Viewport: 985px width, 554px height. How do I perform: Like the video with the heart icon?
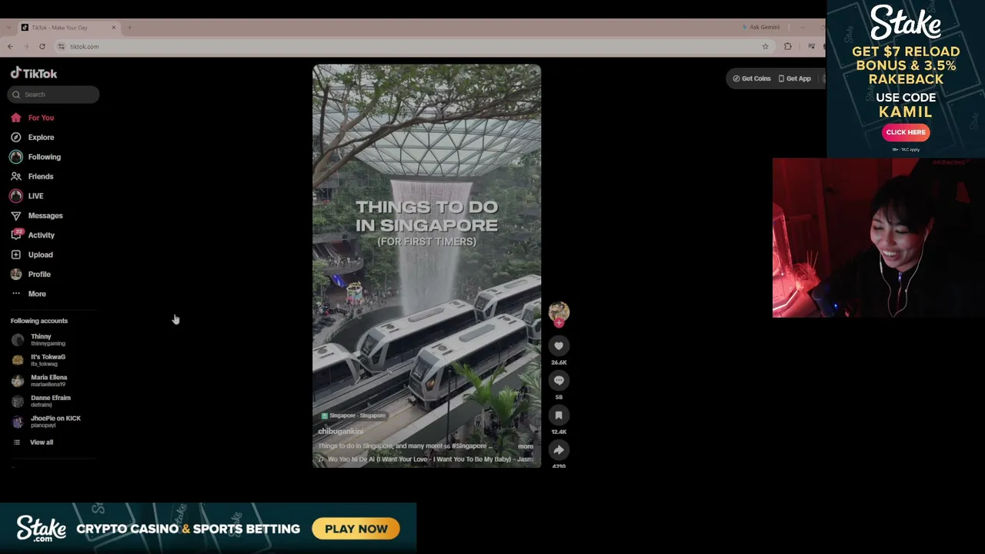pyautogui.click(x=559, y=346)
